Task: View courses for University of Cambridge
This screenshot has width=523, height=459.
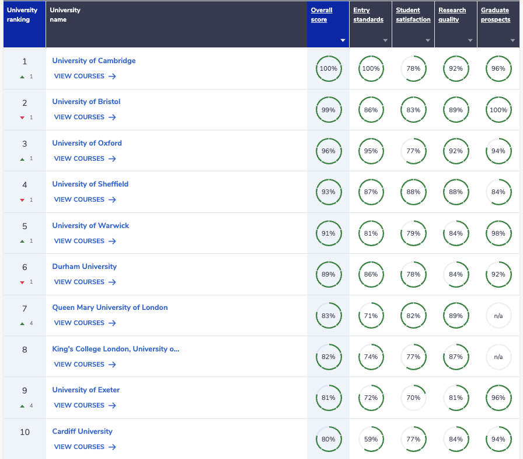Action: point(85,76)
